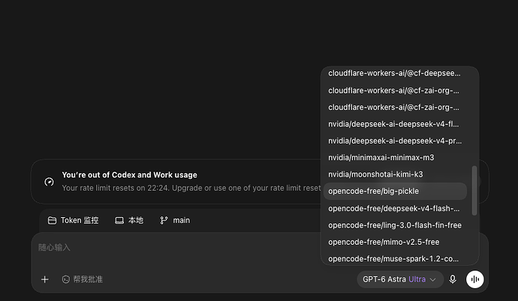Click the microphone dictation icon
The width and height of the screenshot is (518, 301).
(453, 279)
